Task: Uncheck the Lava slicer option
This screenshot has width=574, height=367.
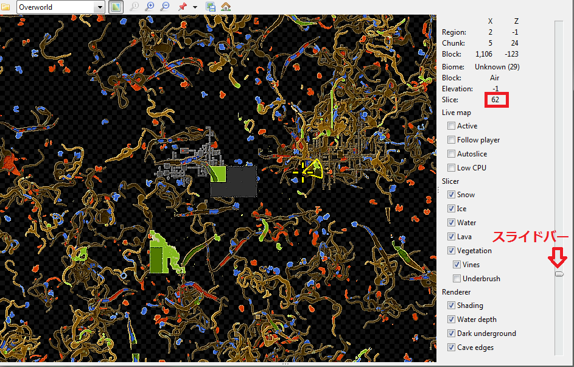Action: coord(452,236)
